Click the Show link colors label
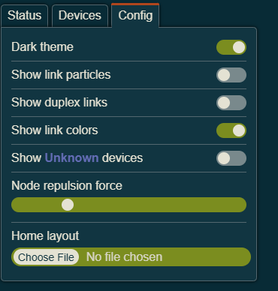This screenshot has width=278, height=291. [x=55, y=130]
